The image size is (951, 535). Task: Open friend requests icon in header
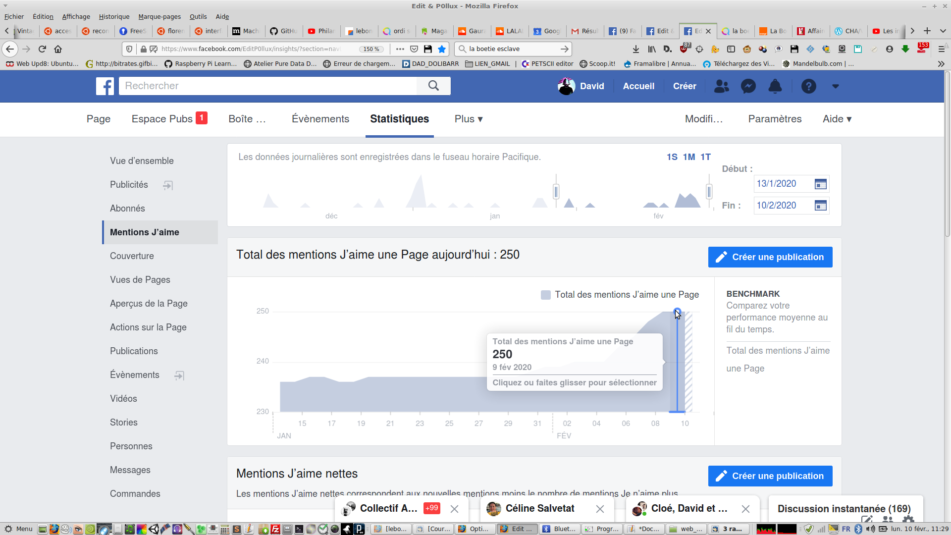pos(721,86)
